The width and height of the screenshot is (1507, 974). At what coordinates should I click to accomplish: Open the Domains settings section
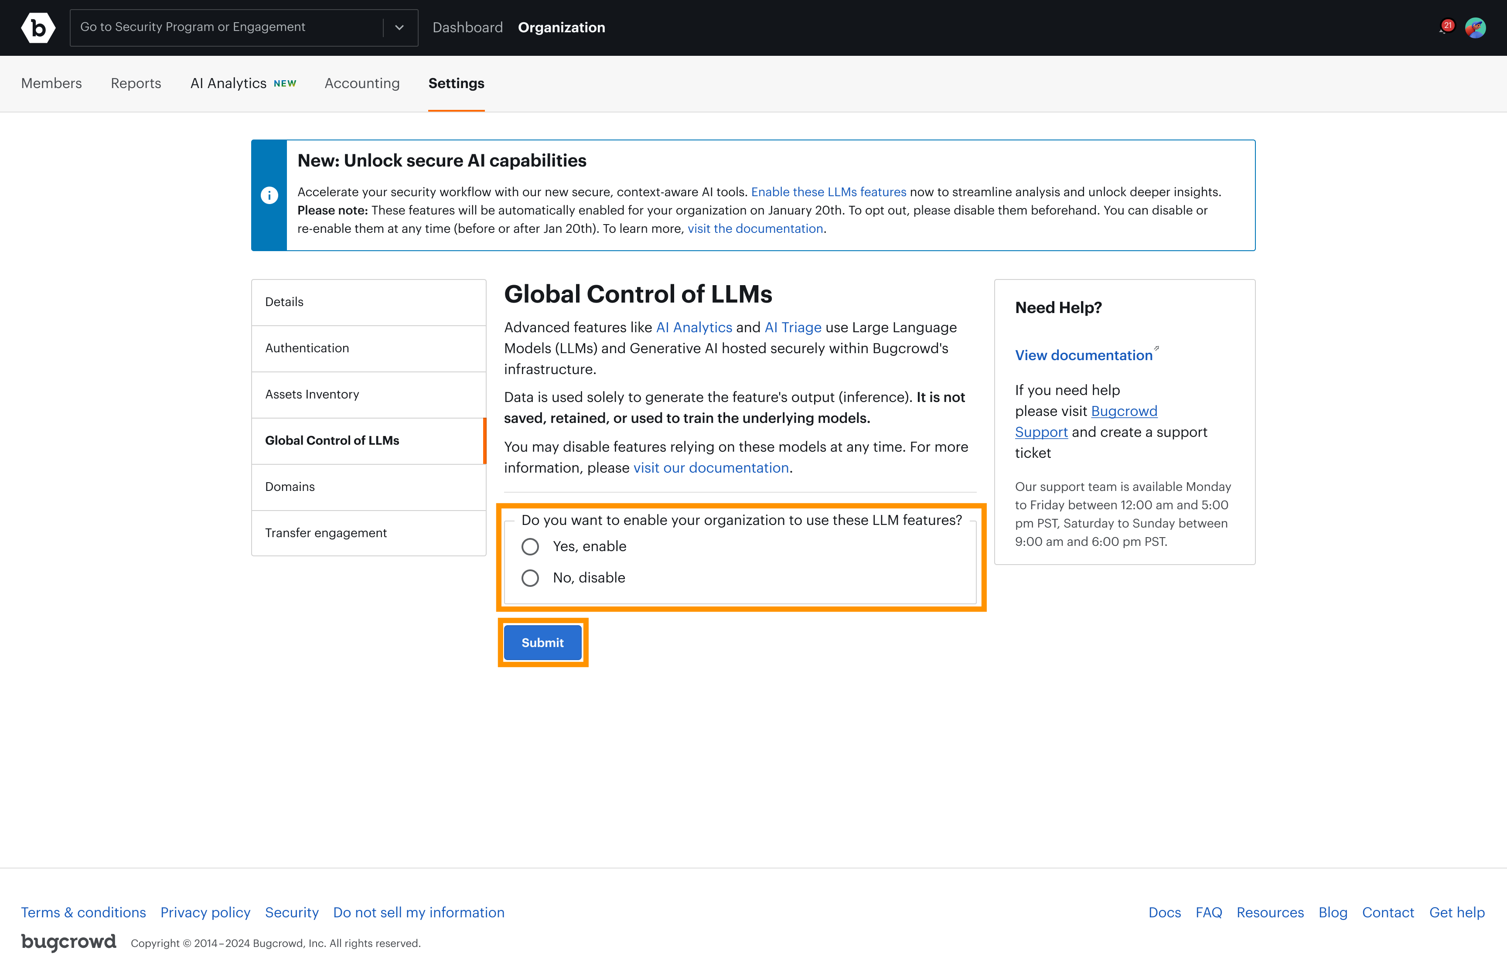[290, 487]
